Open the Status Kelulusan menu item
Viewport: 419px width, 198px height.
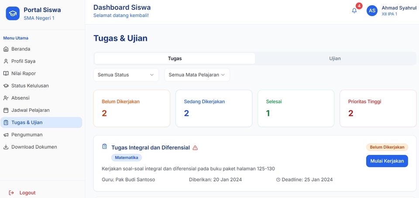coord(30,86)
